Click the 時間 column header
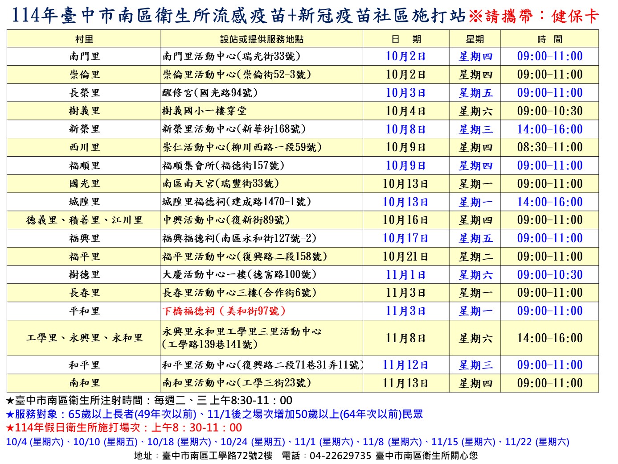The image size is (618, 464). point(549,39)
